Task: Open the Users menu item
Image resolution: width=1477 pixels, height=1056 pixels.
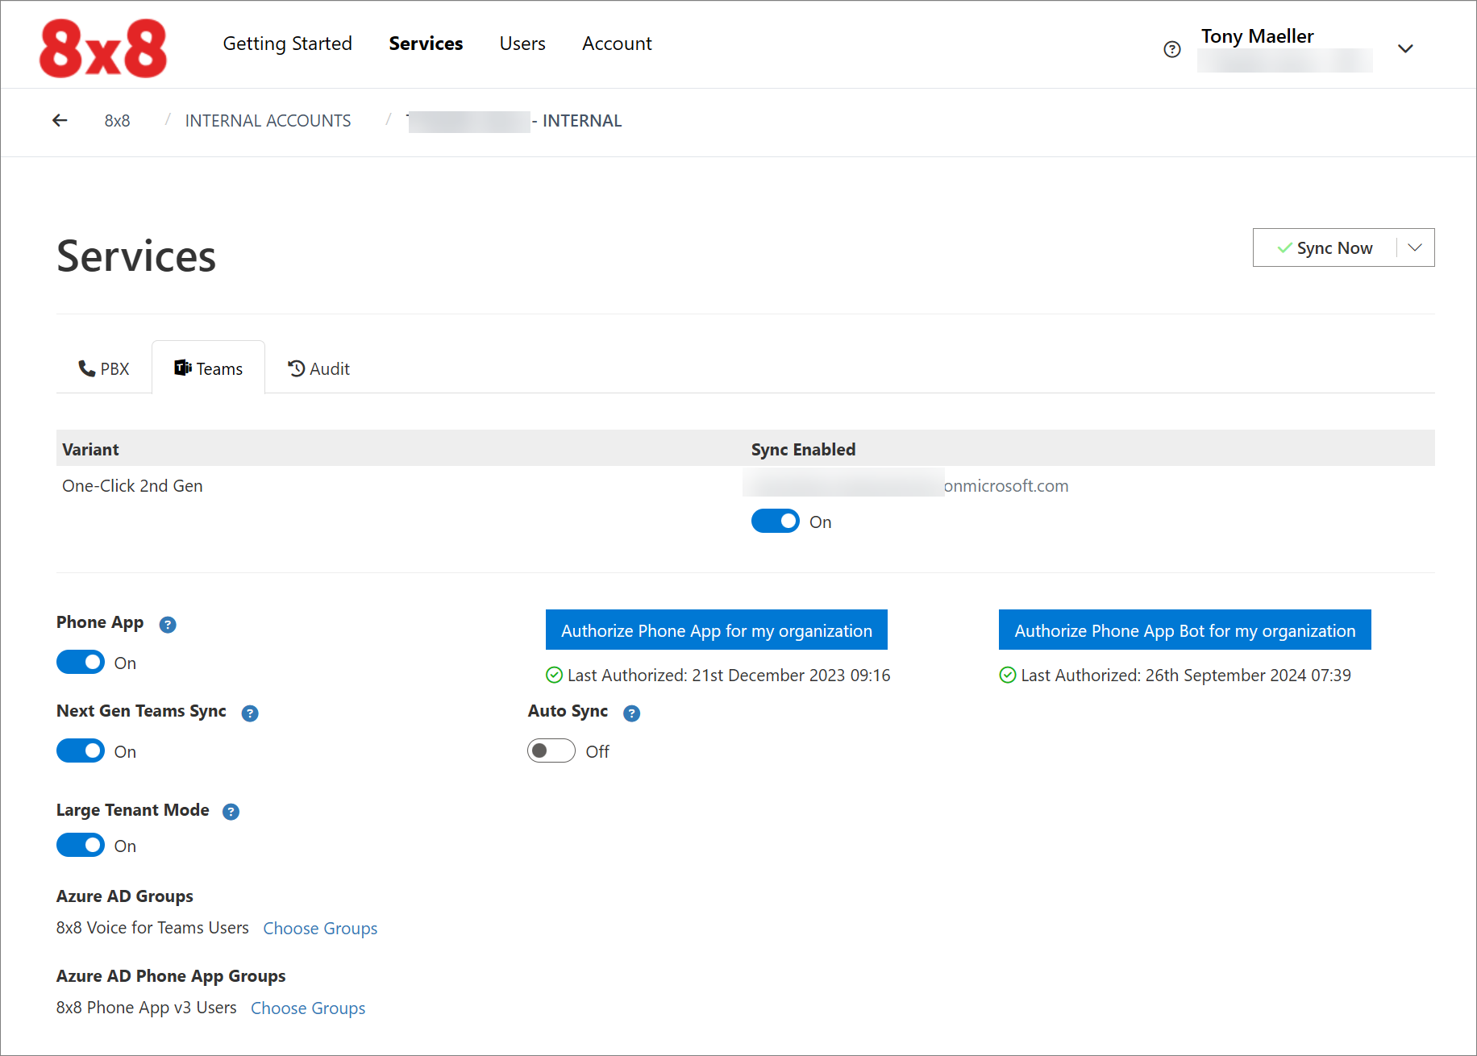Action: point(522,44)
